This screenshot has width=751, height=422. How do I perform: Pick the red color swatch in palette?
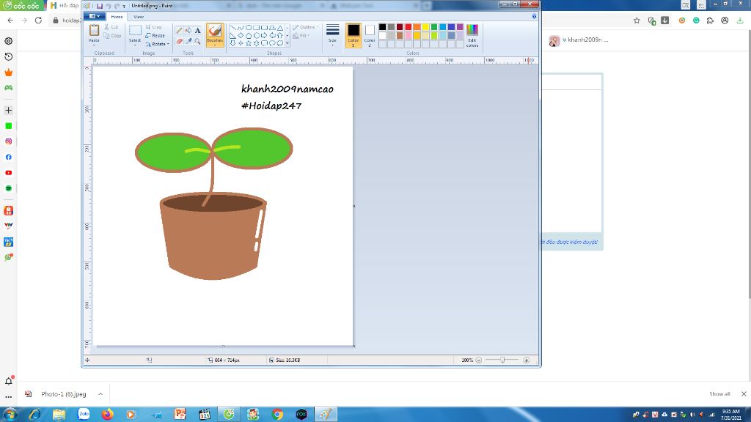(408, 27)
